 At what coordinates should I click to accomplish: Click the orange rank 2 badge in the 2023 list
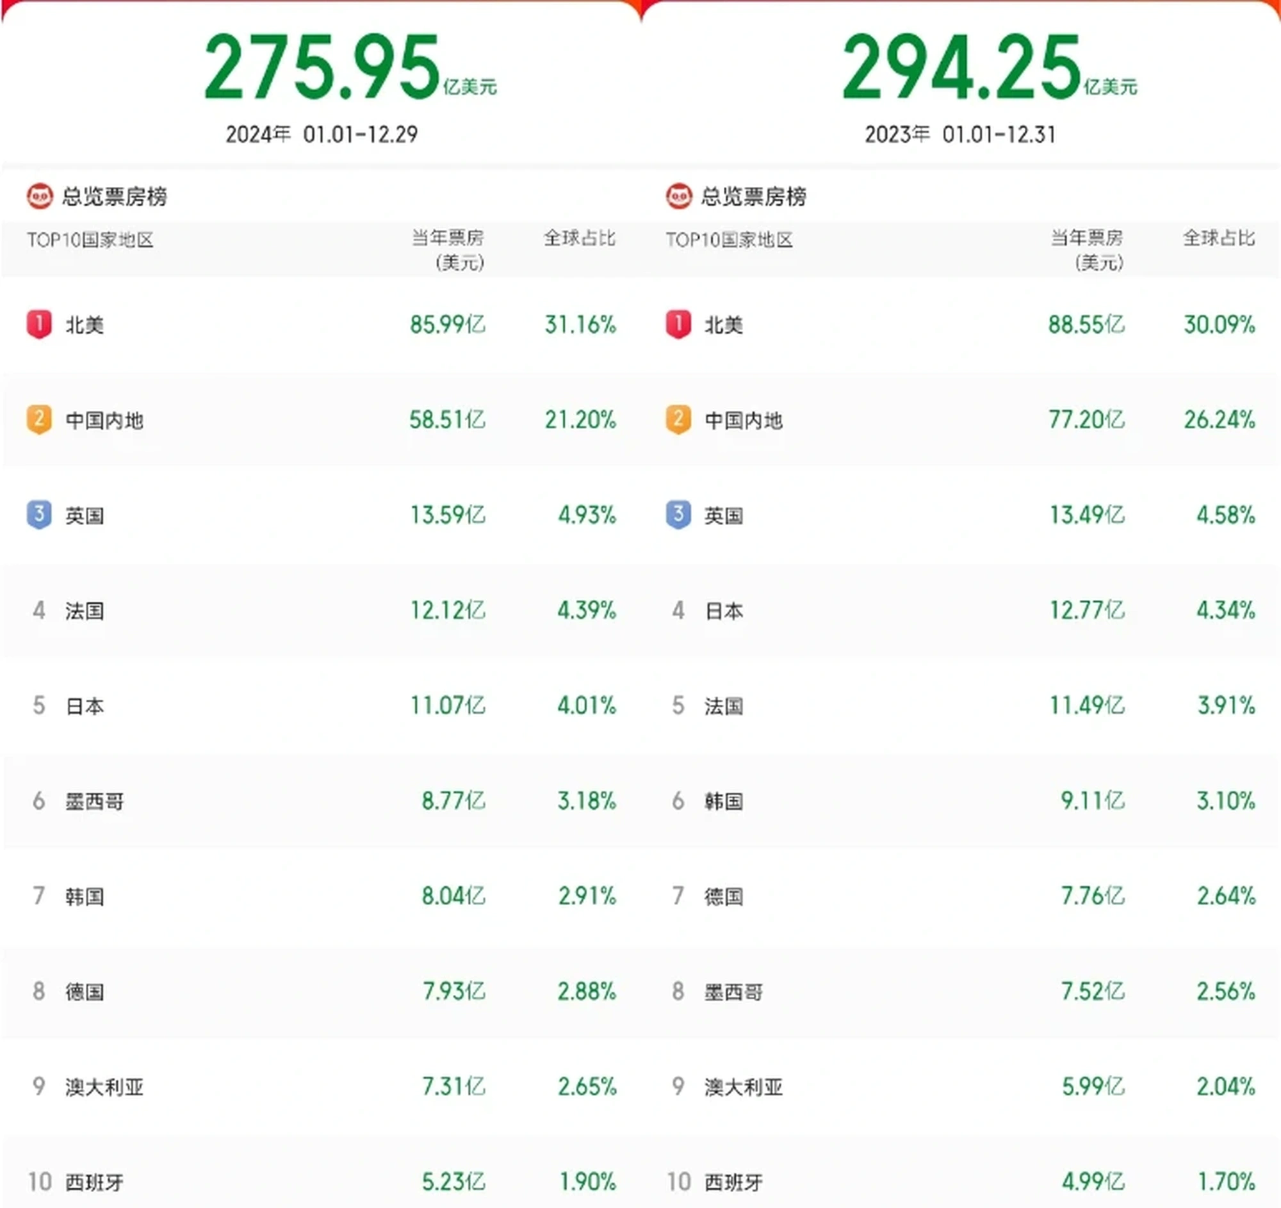coord(678,420)
